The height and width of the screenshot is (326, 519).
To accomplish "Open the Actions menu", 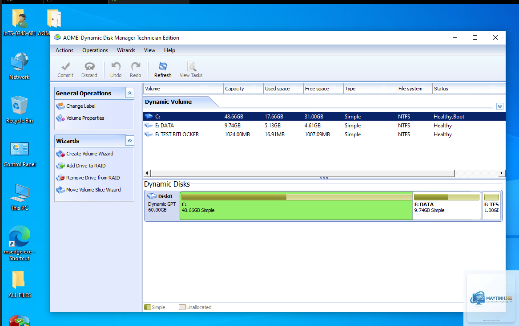I will coord(64,50).
